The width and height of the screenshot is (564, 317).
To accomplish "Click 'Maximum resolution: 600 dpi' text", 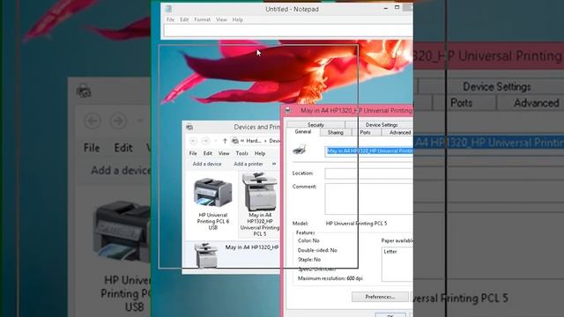I will click(330, 278).
